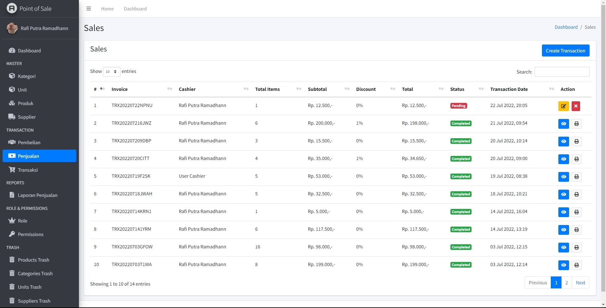
Task: Open Role menu item
Action: coord(39,221)
